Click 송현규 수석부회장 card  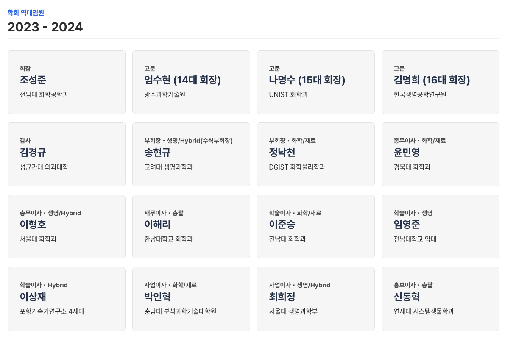coord(191,155)
